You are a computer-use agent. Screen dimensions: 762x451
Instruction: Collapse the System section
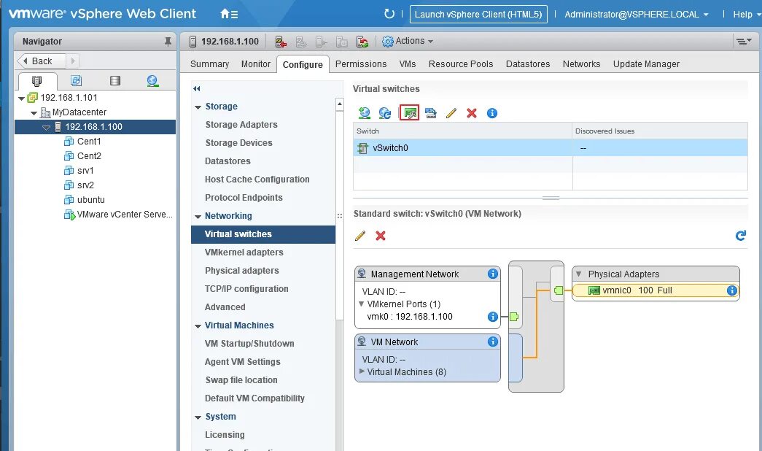(x=198, y=417)
